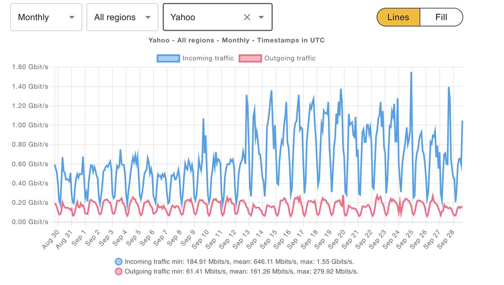Click the blue Incoming traffic legend marker
Image resolution: width=504 pixels, height=285 pixels.
pyautogui.click(x=168, y=58)
